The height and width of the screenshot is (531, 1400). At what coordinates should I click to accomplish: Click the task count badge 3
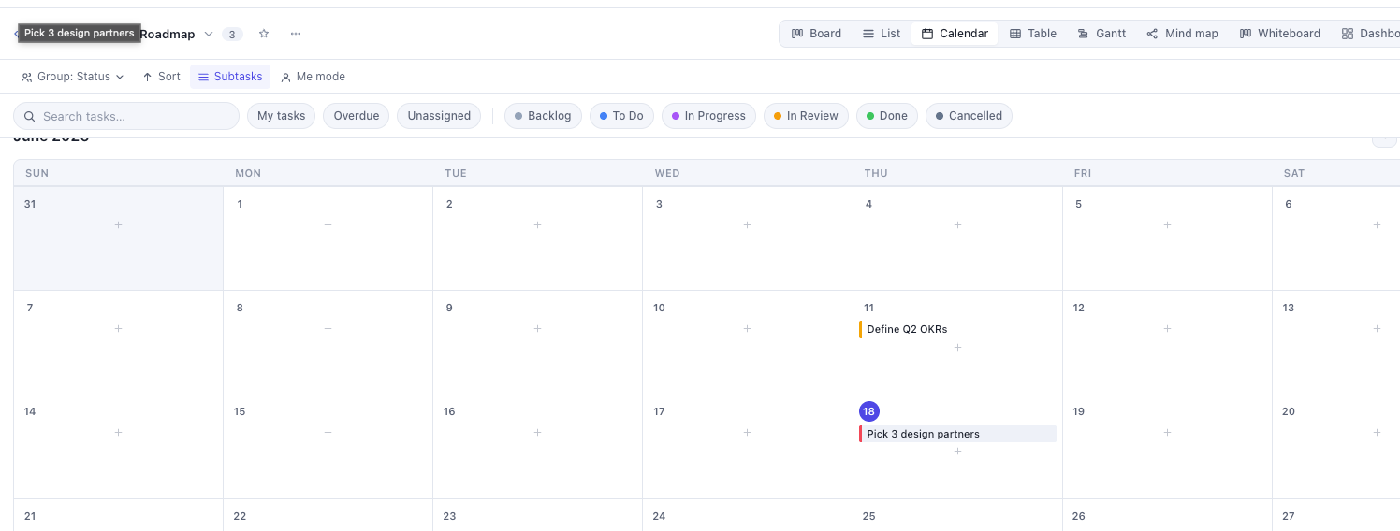click(x=232, y=35)
